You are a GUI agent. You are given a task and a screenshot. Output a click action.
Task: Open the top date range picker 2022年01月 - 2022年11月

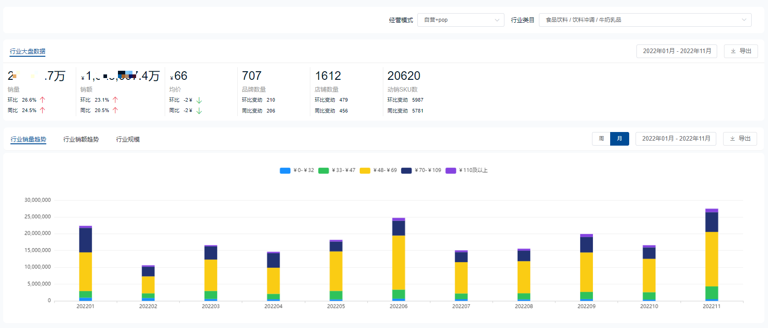(677, 51)
